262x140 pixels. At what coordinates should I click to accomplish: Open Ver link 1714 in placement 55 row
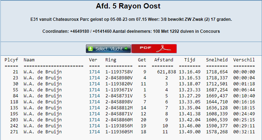94,90
